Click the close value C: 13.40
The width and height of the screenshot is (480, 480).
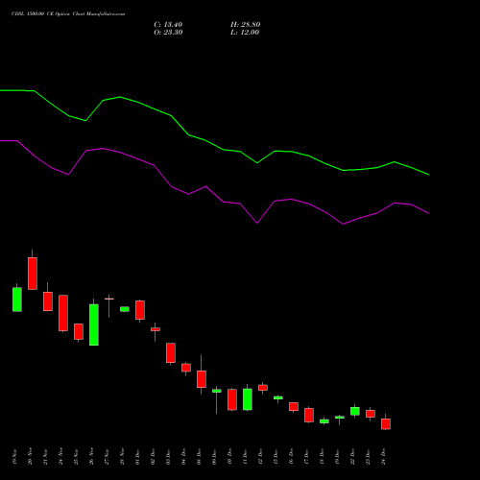[168, 25]
